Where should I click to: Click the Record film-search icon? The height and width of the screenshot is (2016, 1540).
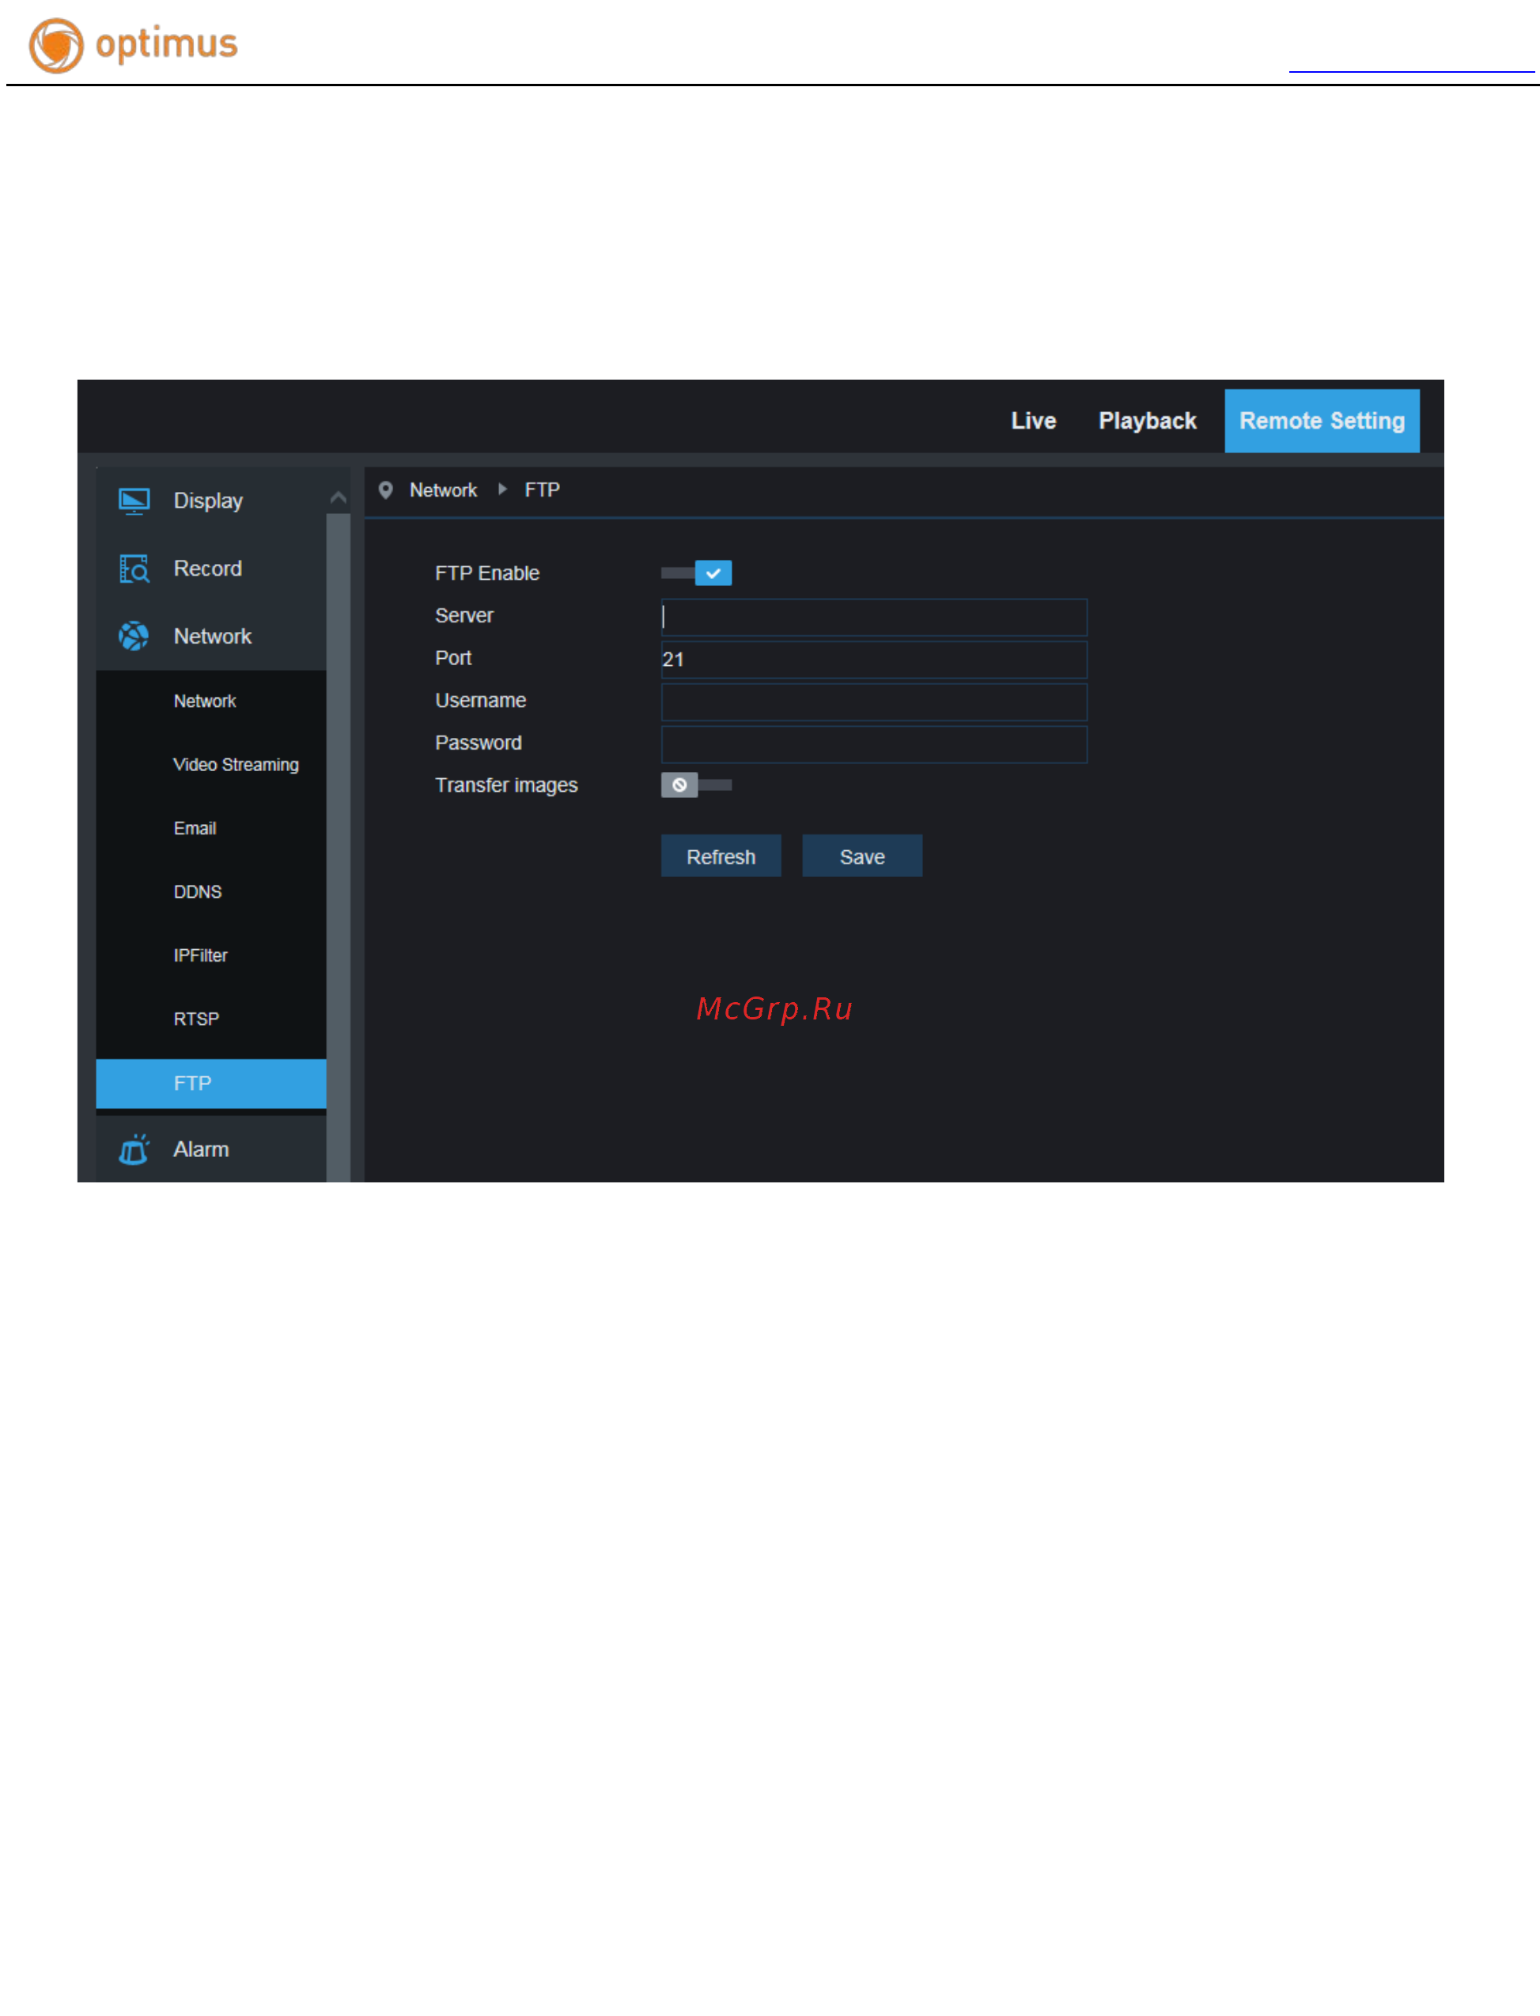[134, 569]
